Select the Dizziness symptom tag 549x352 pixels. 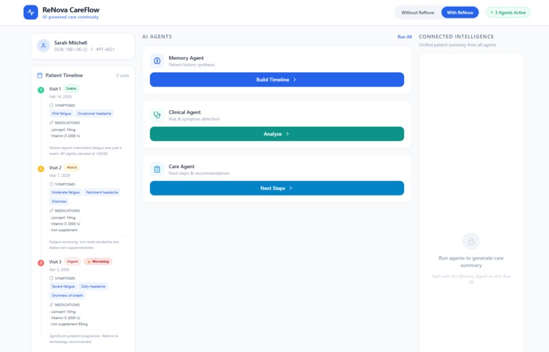[59, 202]
